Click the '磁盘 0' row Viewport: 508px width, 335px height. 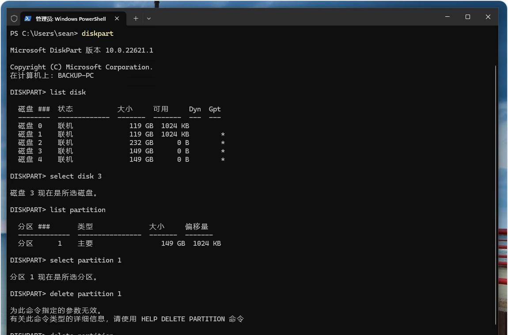[104, 126]
